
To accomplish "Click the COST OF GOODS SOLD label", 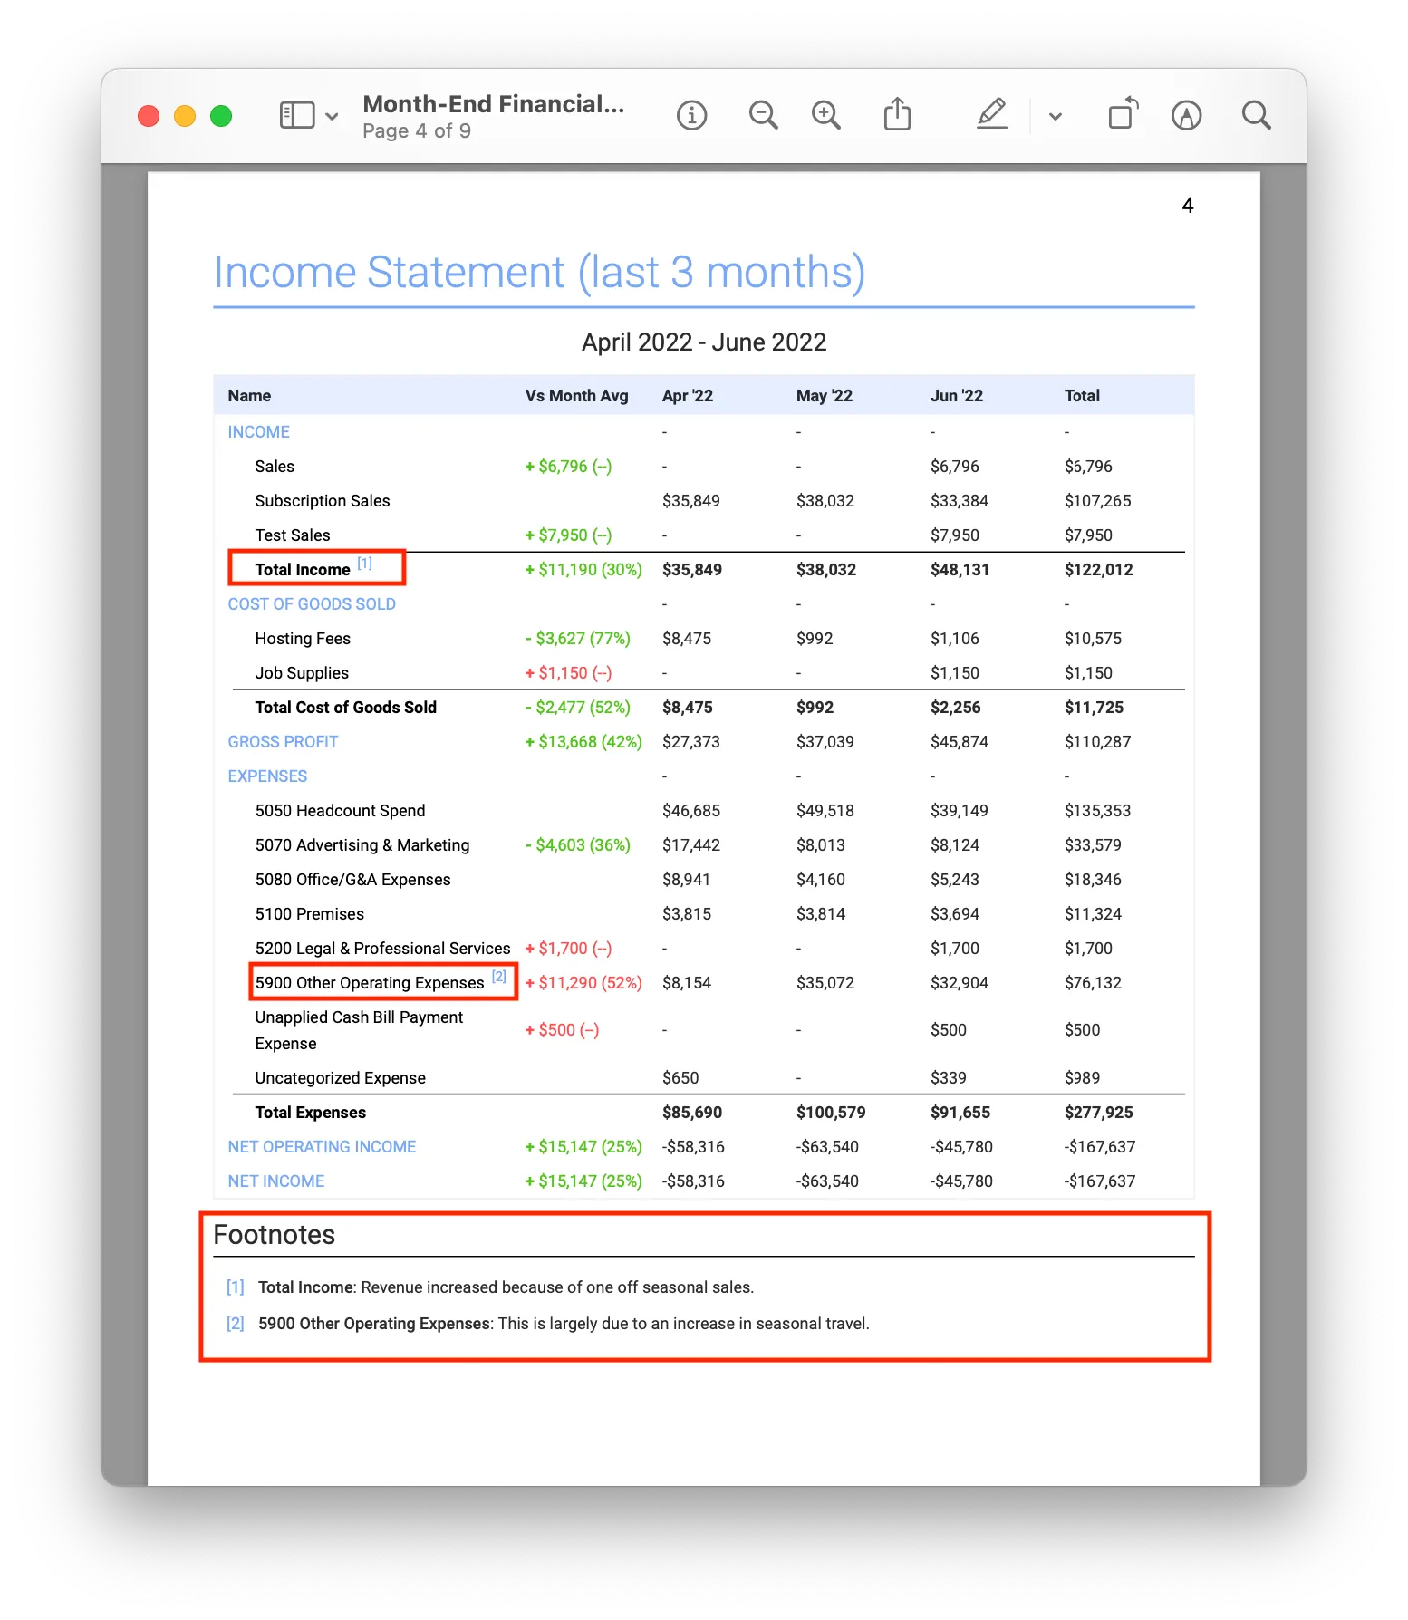I will [x=312, y=604].
